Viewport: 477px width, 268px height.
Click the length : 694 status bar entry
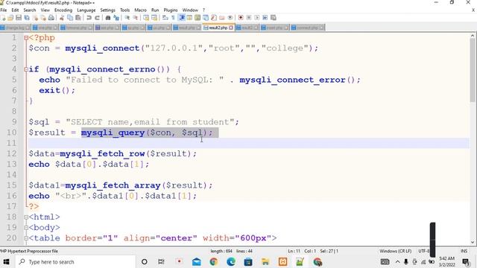pos(221,252)
